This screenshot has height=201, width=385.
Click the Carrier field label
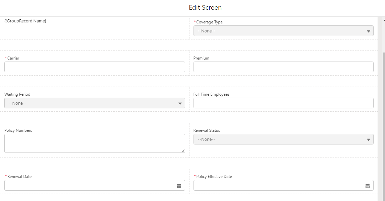point(13,58)
